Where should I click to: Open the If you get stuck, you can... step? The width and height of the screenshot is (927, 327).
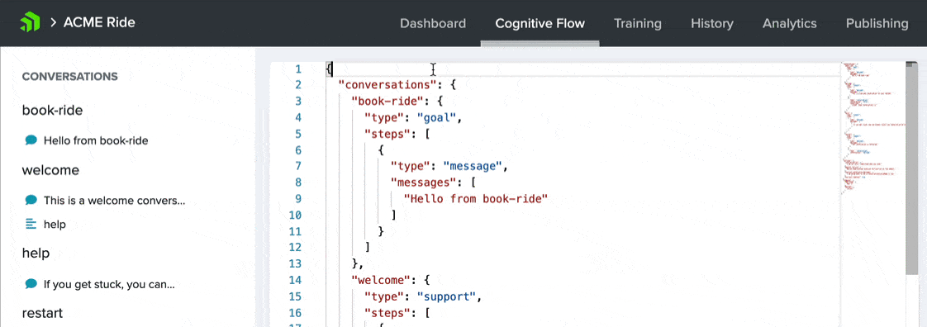point(109,284)
